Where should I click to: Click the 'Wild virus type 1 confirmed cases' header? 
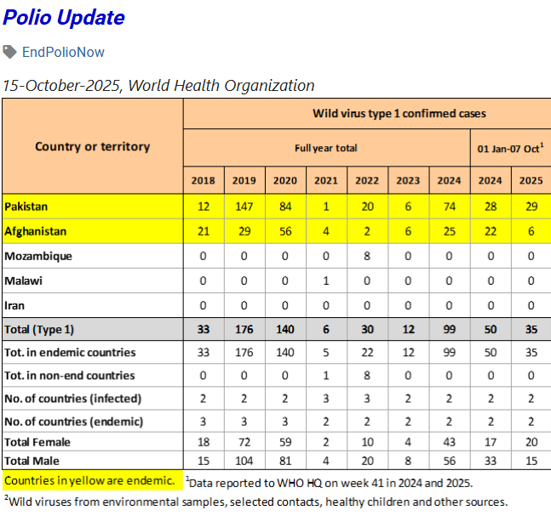pos(399,113)
